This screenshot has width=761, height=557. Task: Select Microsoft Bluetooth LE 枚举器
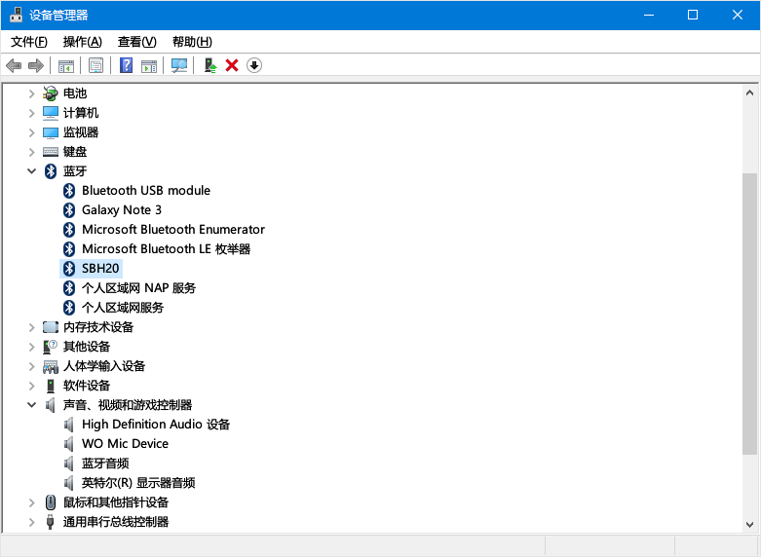pyautogui.click(x=166, y=249)
